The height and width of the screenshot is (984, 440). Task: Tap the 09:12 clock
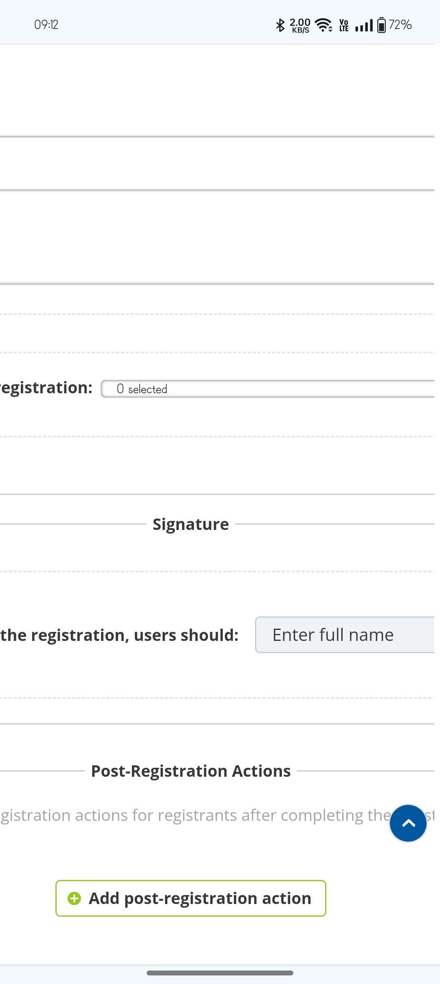tap(46, 25)
